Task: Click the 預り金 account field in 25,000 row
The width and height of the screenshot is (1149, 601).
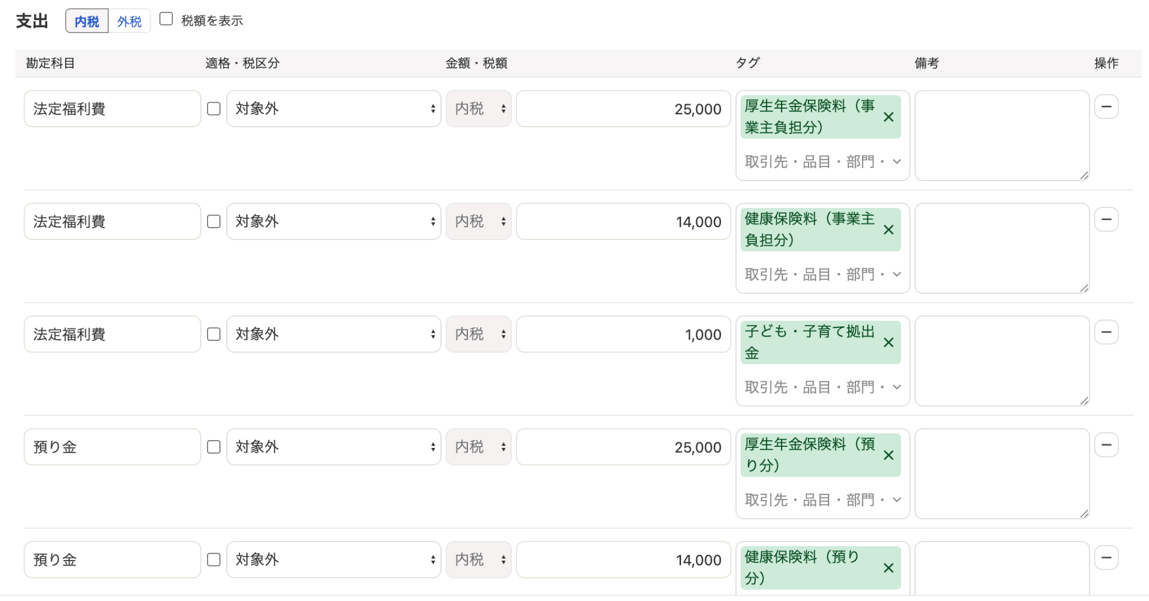Action: [x=112, y=447]
